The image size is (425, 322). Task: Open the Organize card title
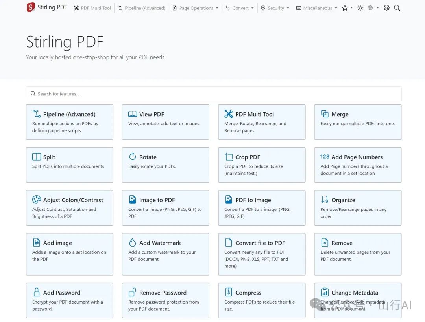(x=343, y=200)
